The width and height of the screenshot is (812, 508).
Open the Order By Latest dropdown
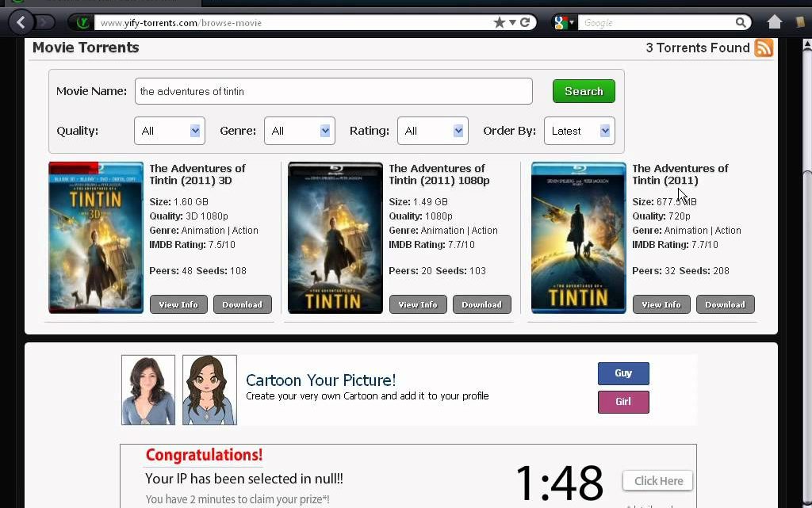[580, 131]
